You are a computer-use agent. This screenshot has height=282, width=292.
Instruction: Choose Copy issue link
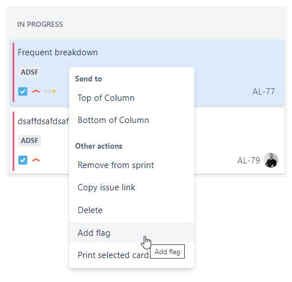coord(132,187)
